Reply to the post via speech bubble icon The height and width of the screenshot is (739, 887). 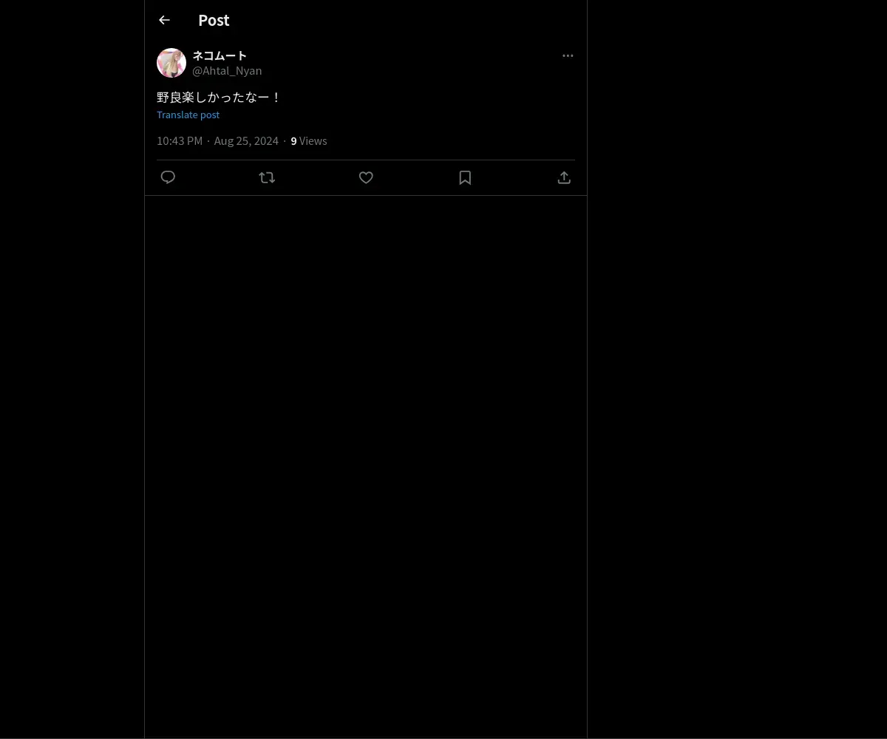(x=168, y=177)
